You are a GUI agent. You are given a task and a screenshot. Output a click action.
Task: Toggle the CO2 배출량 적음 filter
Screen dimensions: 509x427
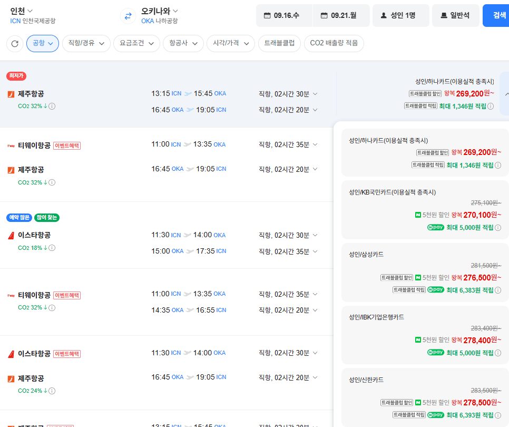pos(334,43)
